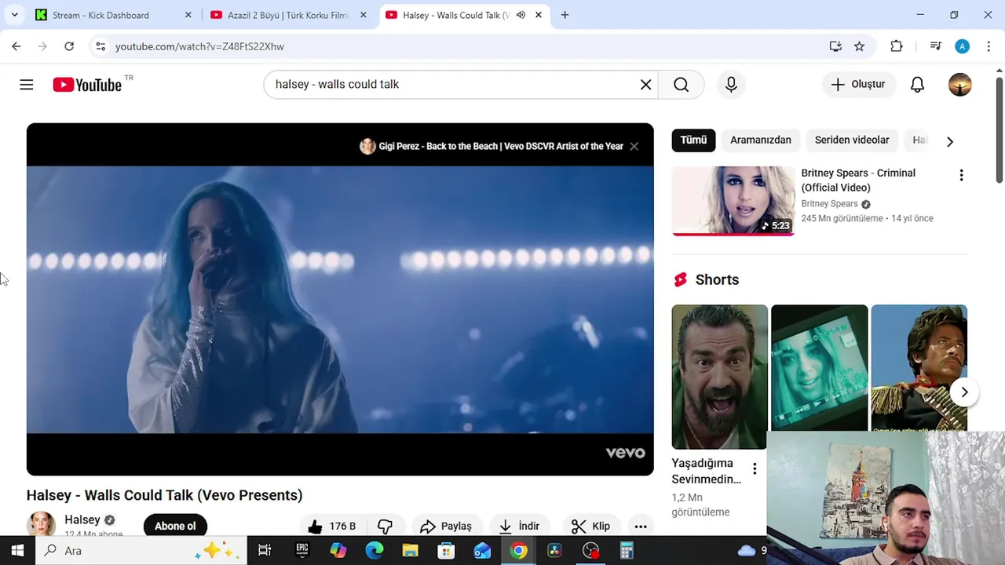Viewport: 1005px width, 565px height.
Task: Open the Calculator from the taskbar
Action: [627, 550]
